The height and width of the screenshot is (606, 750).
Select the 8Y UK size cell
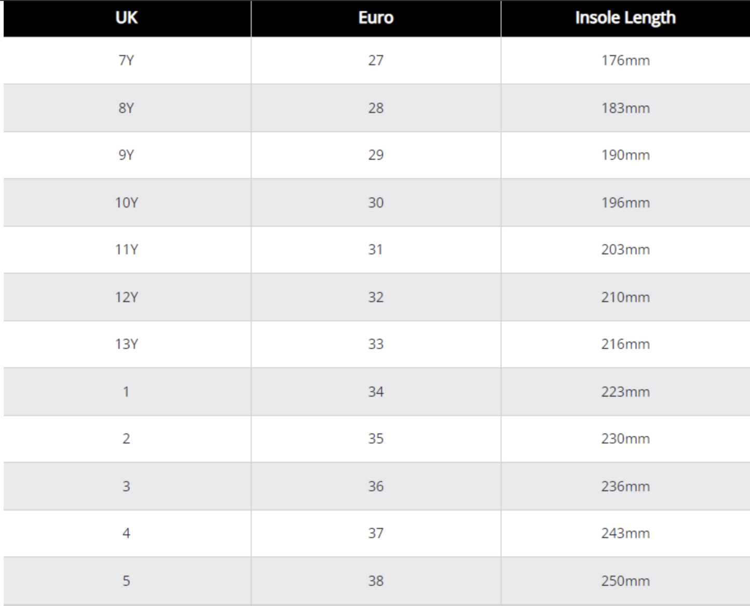(127, 108)
